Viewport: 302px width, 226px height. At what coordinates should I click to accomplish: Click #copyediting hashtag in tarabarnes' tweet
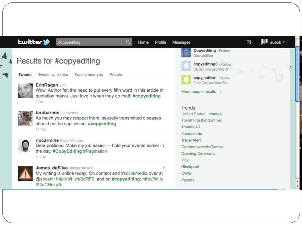point(102,124)
